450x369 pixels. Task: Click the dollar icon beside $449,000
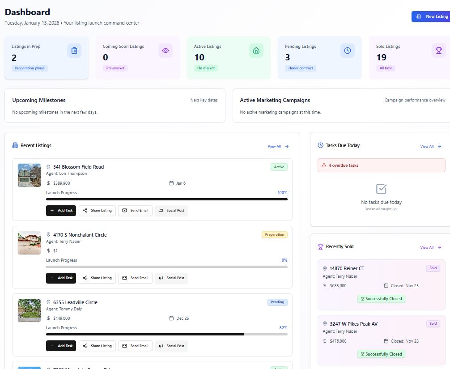click(48, 318)
